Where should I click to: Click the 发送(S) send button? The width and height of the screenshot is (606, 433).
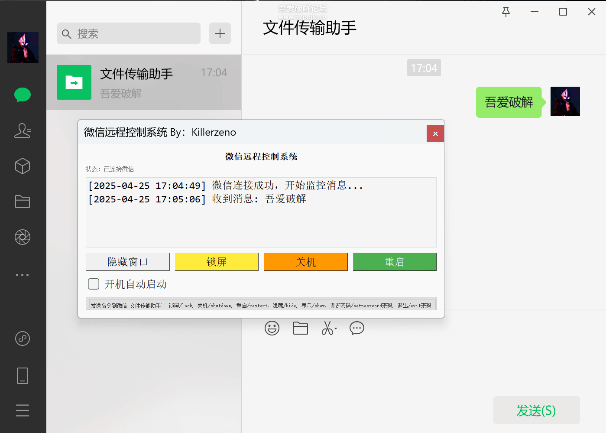coord(537,410)
